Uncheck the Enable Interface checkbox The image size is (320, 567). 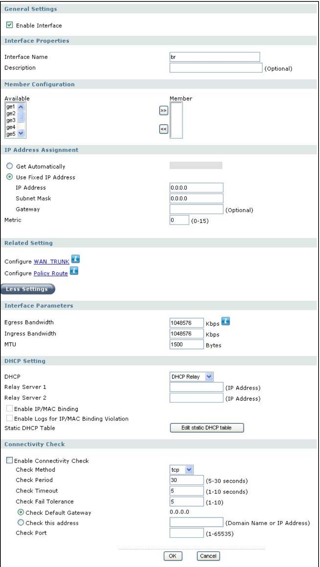click(x=10, y=25)
